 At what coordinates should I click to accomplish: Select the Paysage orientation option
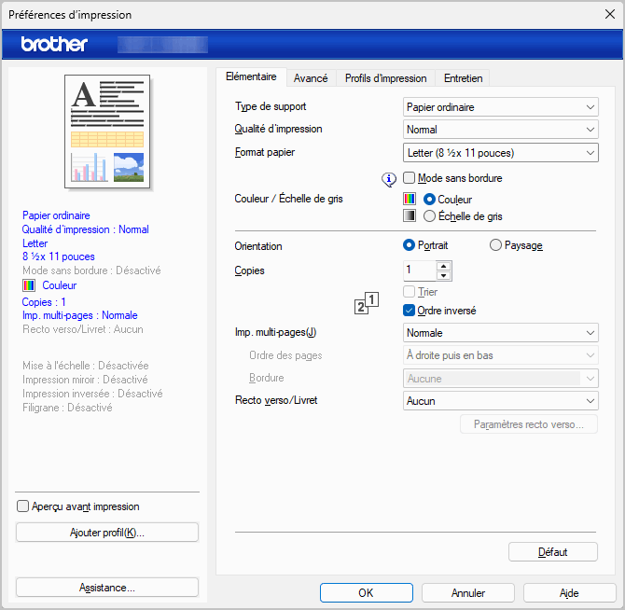[495, 245]
